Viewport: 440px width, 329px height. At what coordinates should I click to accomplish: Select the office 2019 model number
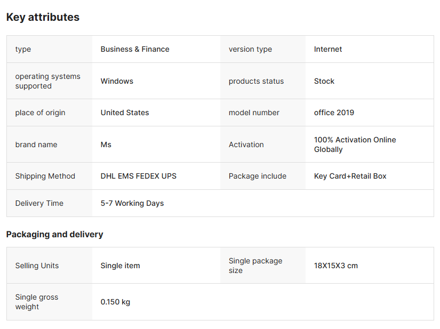point(334,113)
